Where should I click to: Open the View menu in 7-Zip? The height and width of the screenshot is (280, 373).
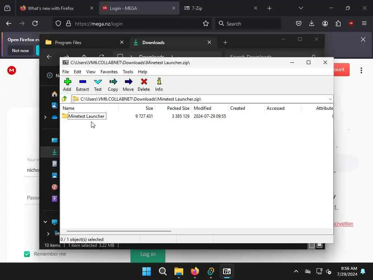tap(91, 72)
